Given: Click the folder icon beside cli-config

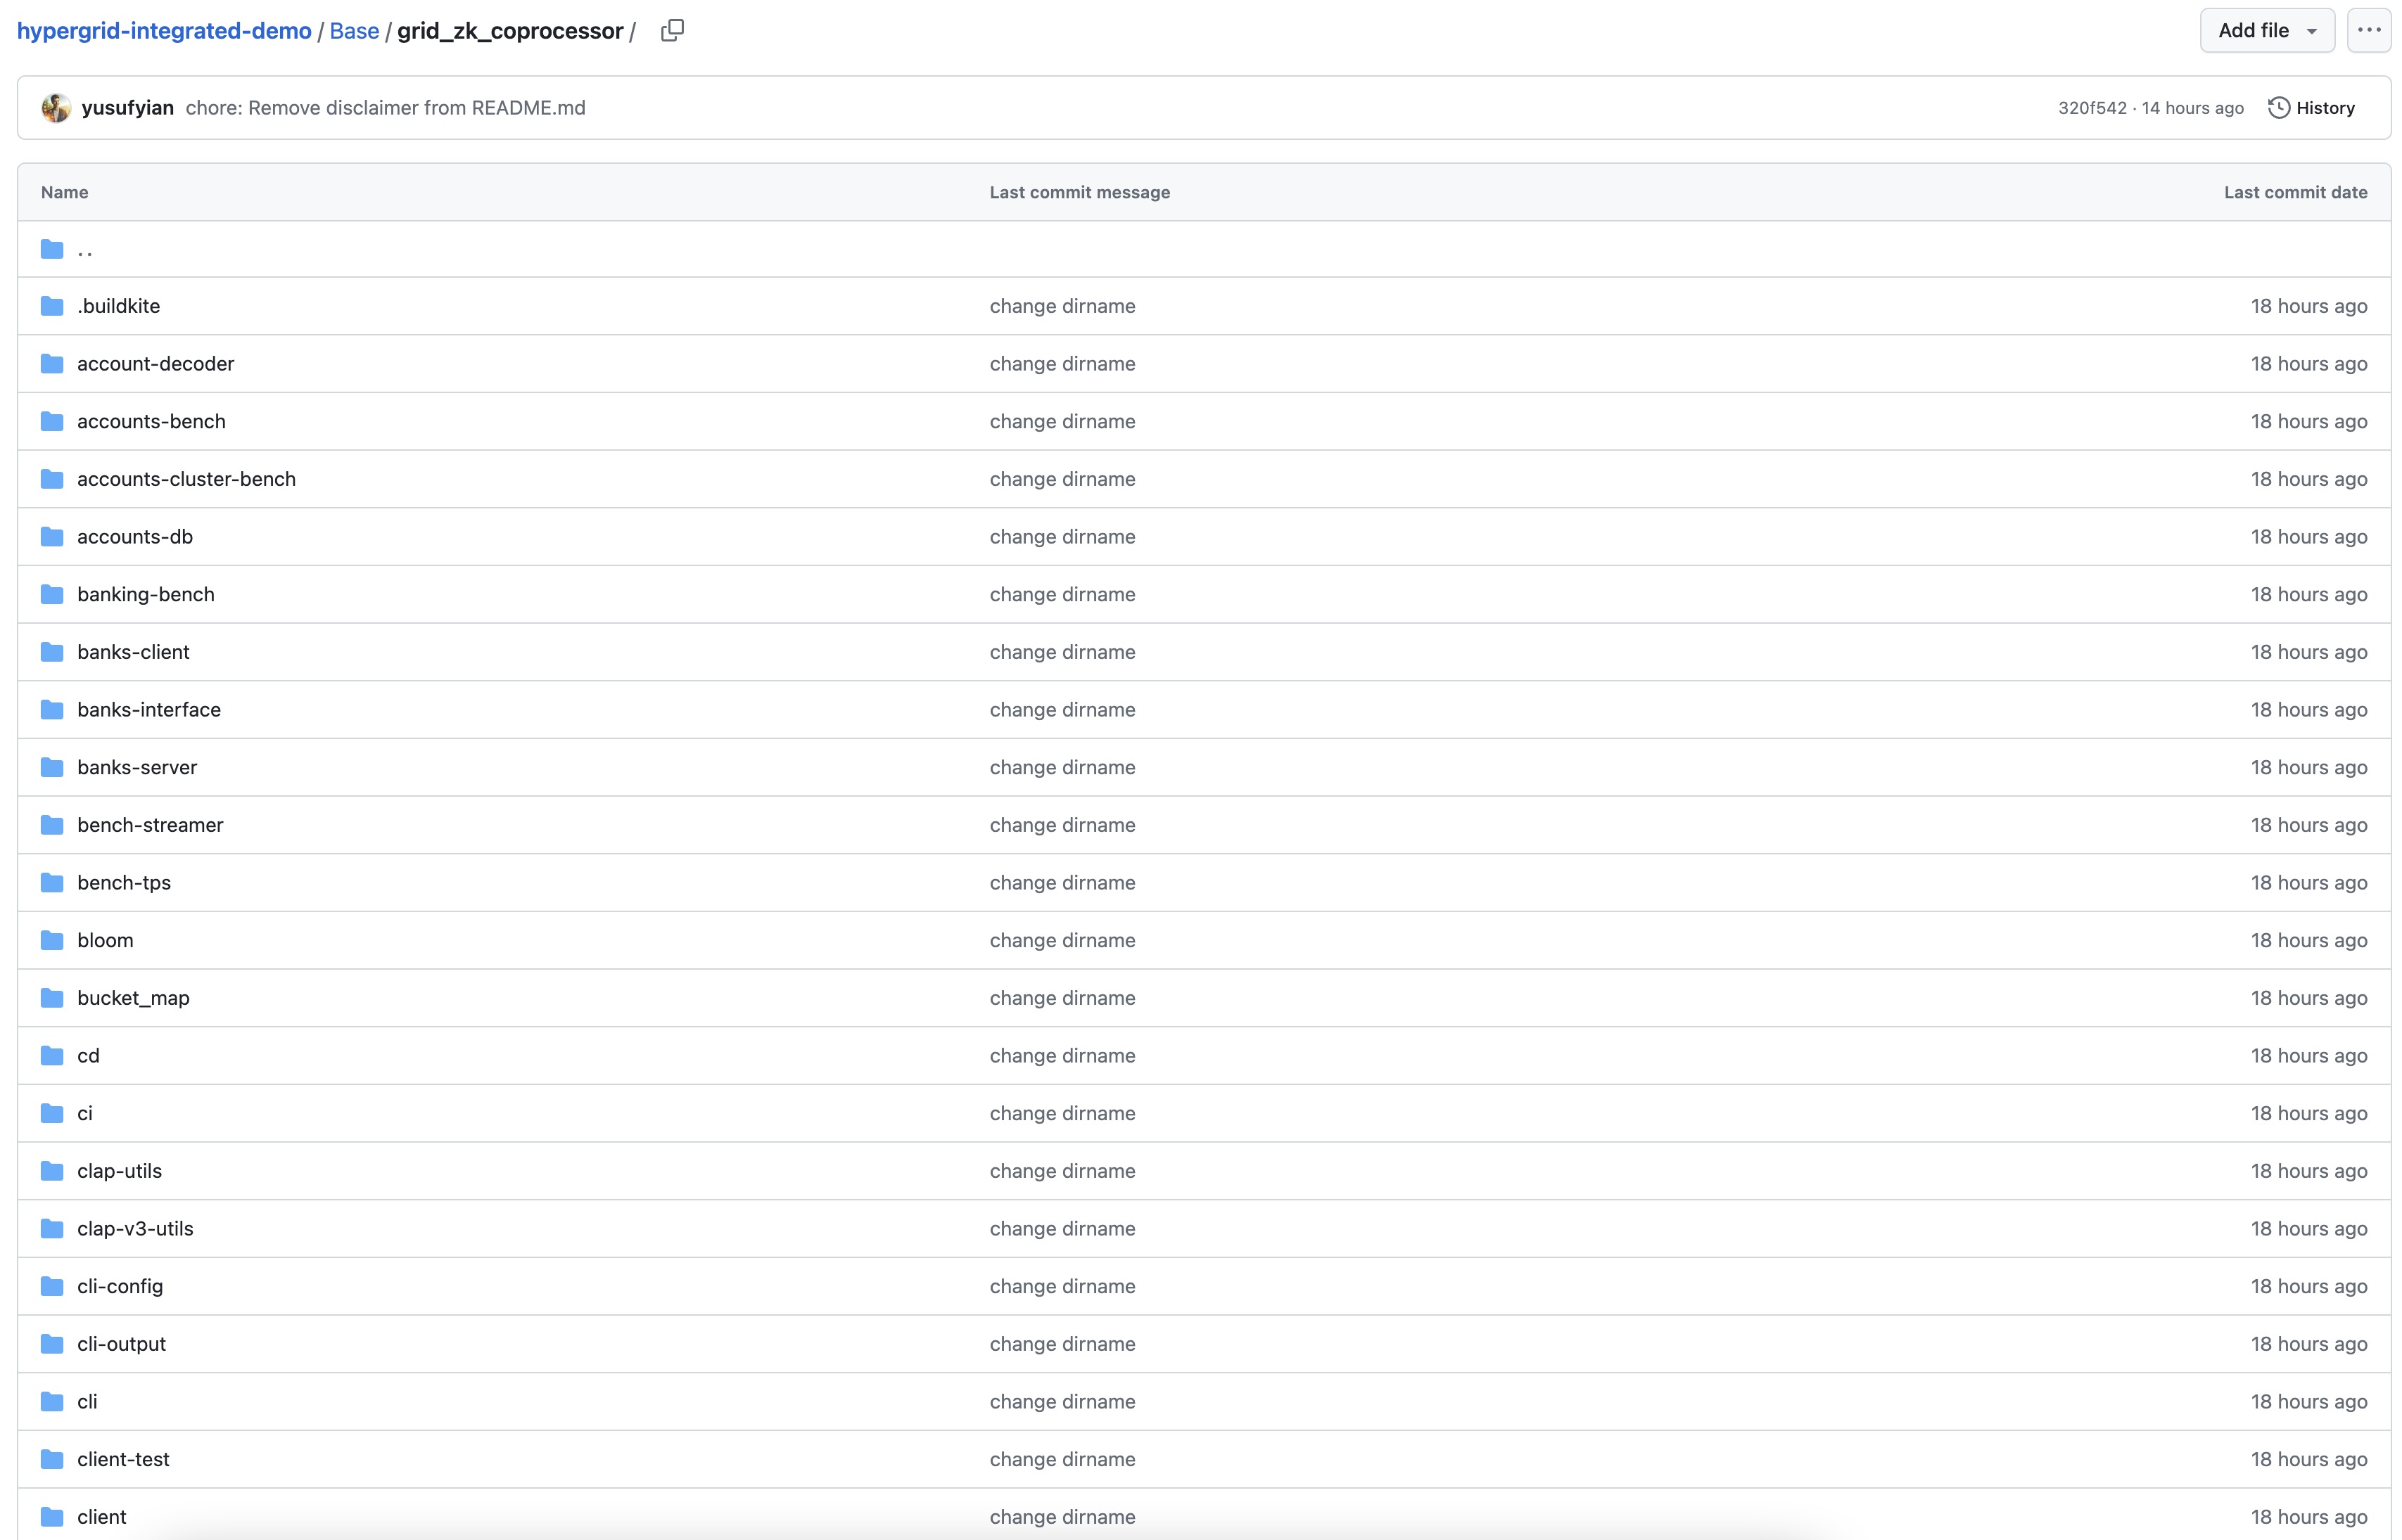Looking at the screenshot, I should (52, 1286).
